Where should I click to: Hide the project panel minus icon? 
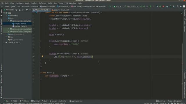click(x=30, y=10)
